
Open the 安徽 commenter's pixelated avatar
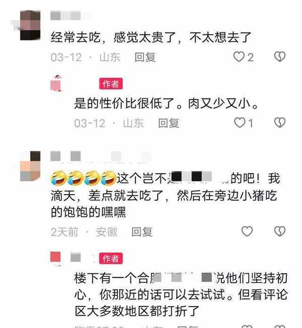coord(30,166)
